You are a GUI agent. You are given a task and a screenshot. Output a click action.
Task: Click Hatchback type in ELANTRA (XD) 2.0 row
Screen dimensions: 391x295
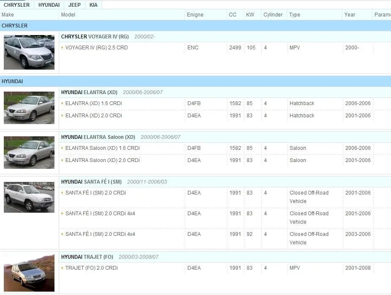pyautogui.click(x=302, y=116)
